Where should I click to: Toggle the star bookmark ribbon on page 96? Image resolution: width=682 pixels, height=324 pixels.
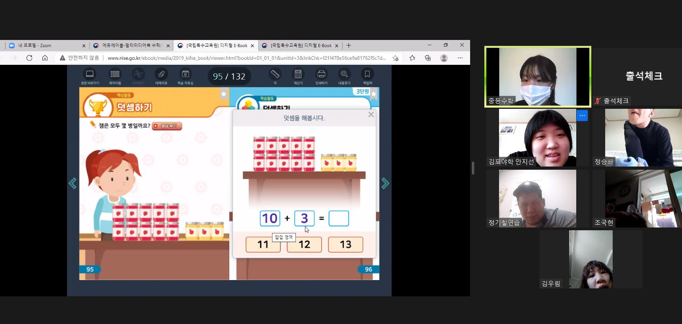point(373,94)
